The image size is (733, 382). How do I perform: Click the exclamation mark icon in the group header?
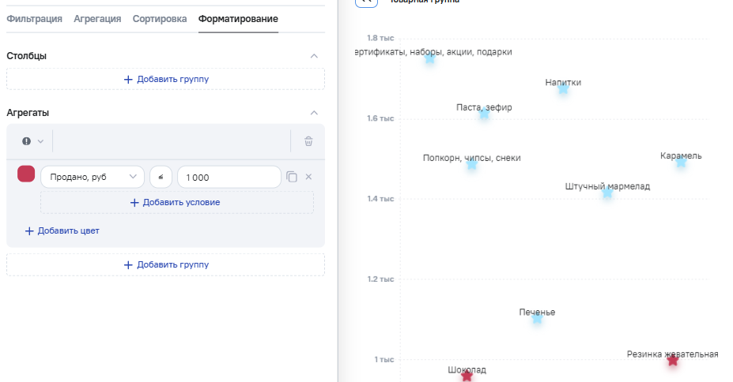coord(26,141)
